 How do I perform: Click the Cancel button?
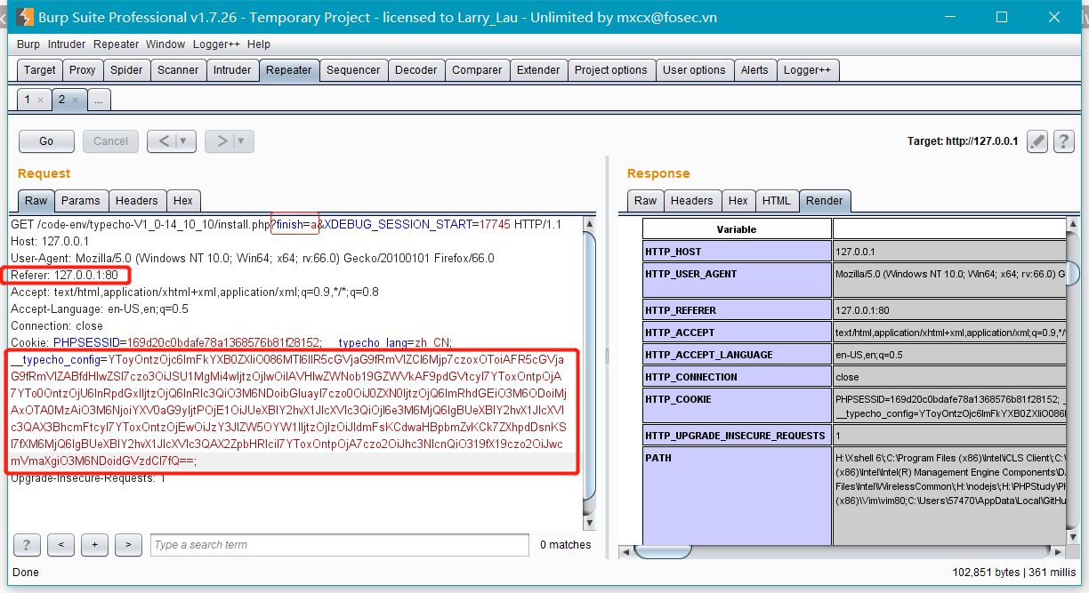110,140
